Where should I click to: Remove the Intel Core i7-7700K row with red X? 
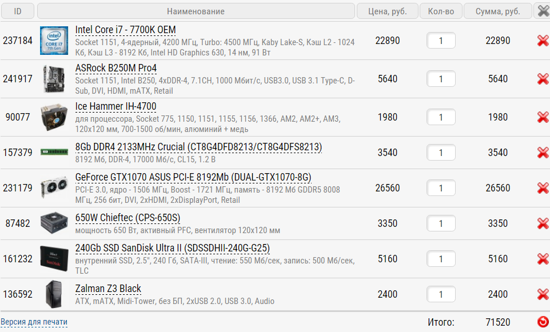pos(543,41)
